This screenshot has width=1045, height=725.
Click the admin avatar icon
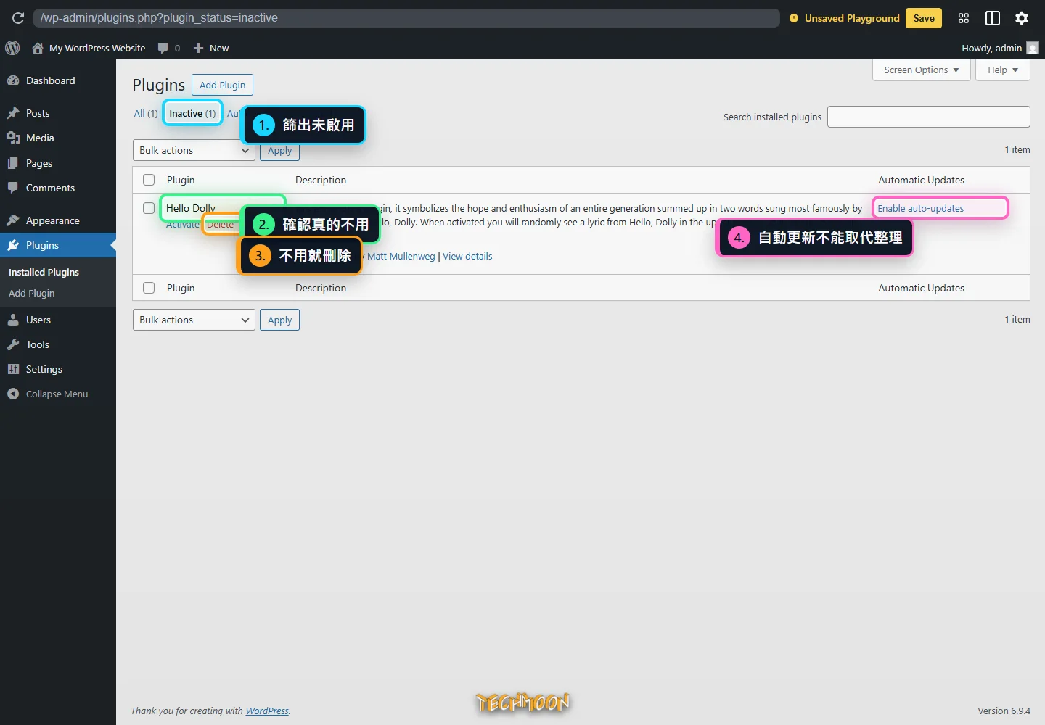[1033, 48]
